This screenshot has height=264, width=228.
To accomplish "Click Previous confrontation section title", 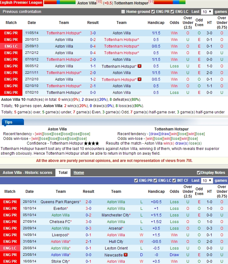I will click(x=22, y=12).
